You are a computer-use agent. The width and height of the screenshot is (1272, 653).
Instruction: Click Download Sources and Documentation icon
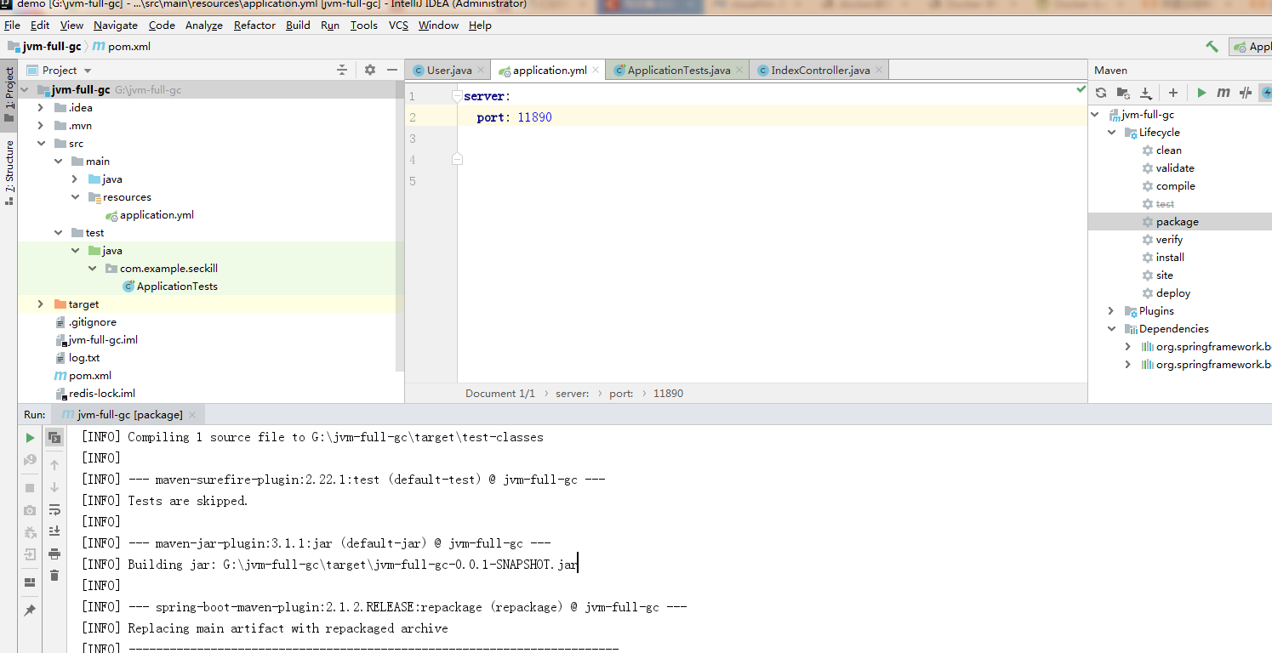1146,93
